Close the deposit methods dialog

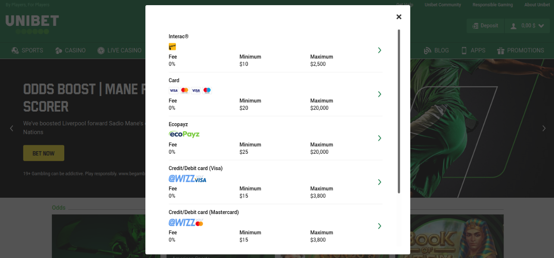(x=399, y=17)
